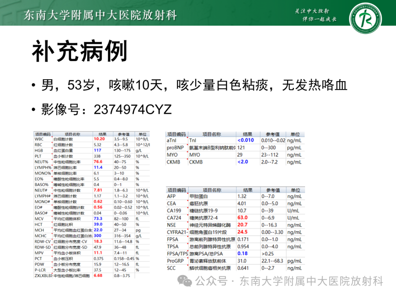Click the item name 癌胚抗原
Image resolution: width=396 pixels, height=297 pixels.
click(199, 203)
